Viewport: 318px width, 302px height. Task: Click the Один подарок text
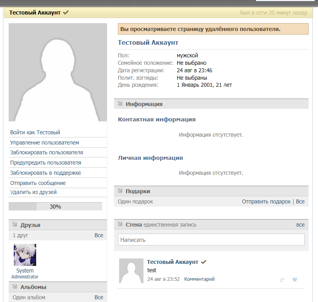136,202
